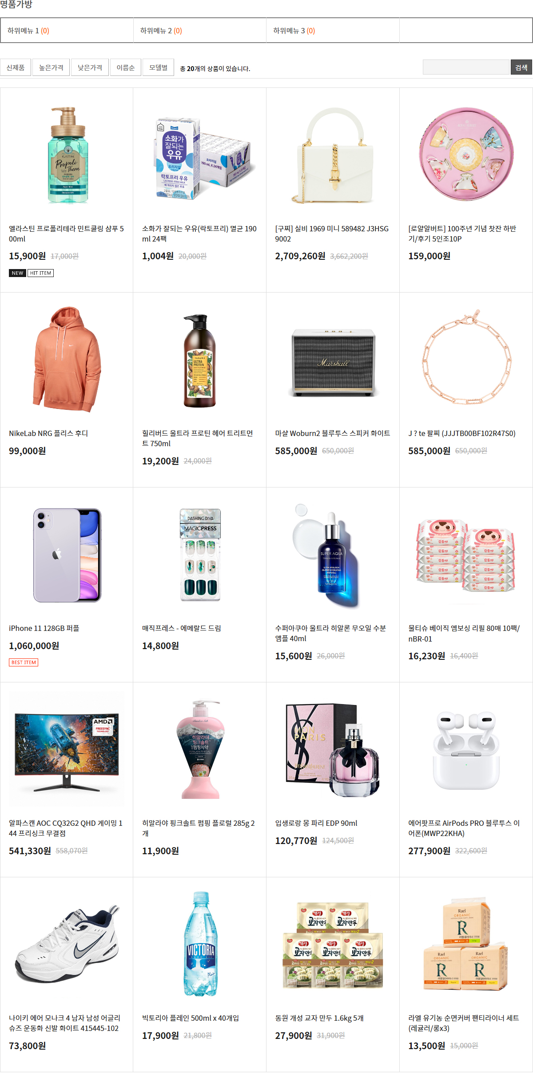Open the NikeLab NRG 플리스 후디 title link

tap(48, 433)
